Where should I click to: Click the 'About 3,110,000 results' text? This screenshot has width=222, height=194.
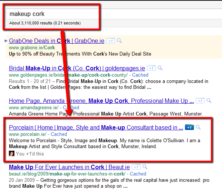point(45,23)
